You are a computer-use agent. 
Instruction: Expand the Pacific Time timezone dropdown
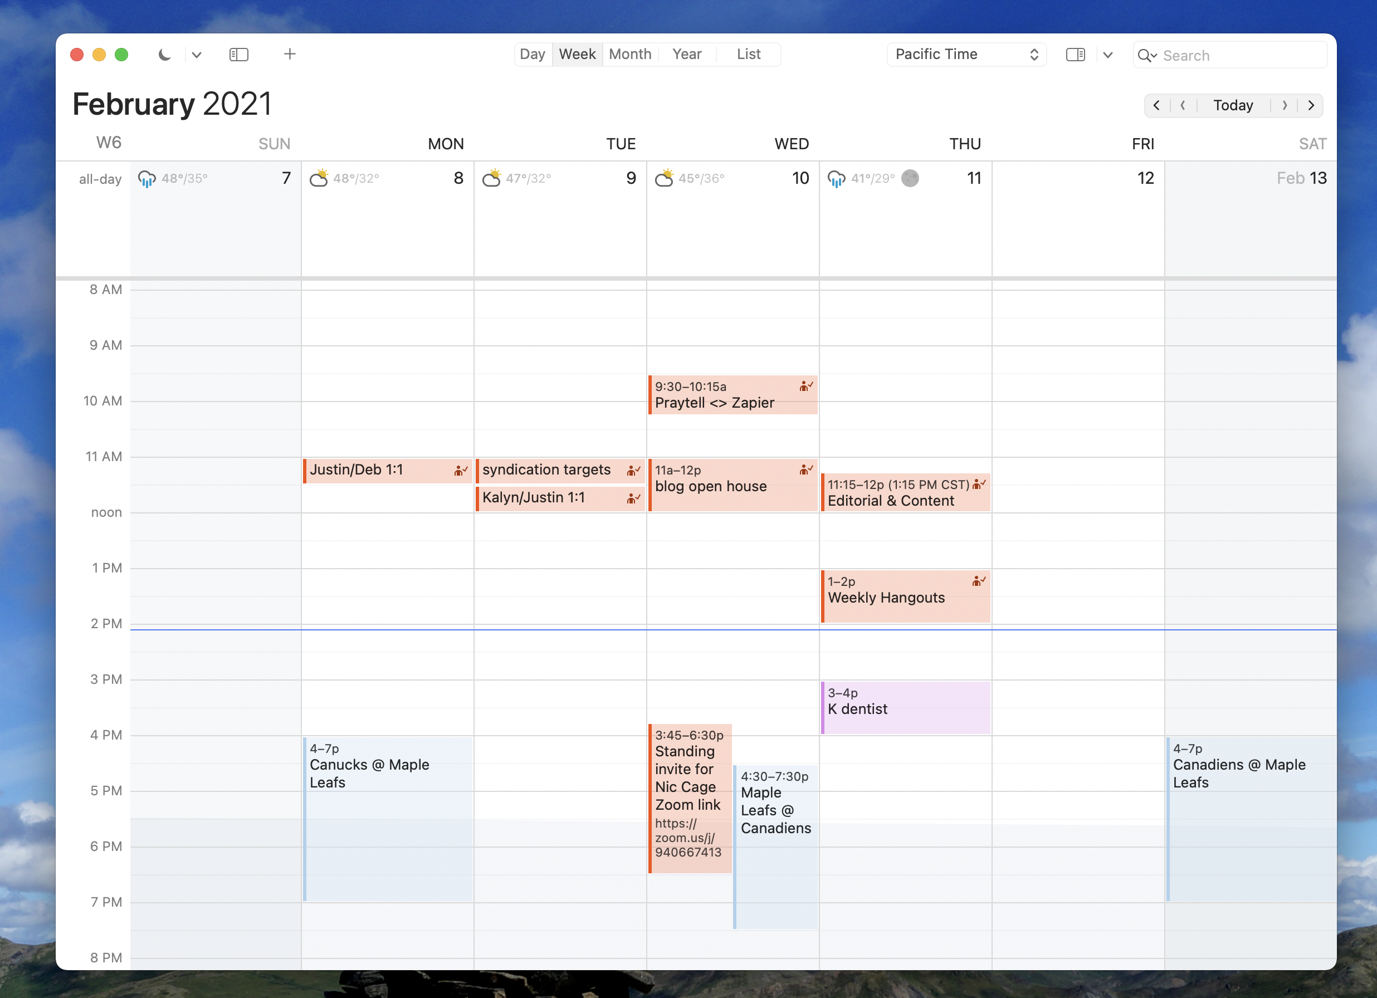click(1031, 53)
